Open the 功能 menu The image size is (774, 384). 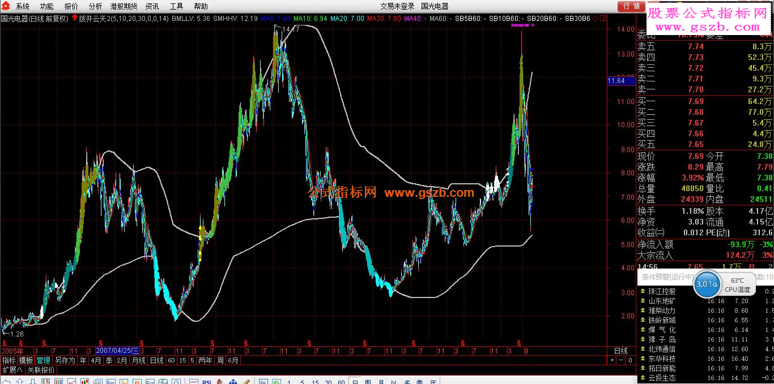(x=47, y=6)
